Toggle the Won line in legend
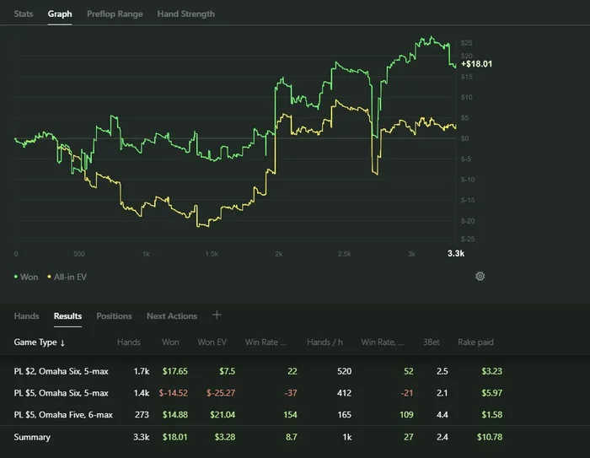Viewport: 590px width, 458px height. (x=26, y=277)
